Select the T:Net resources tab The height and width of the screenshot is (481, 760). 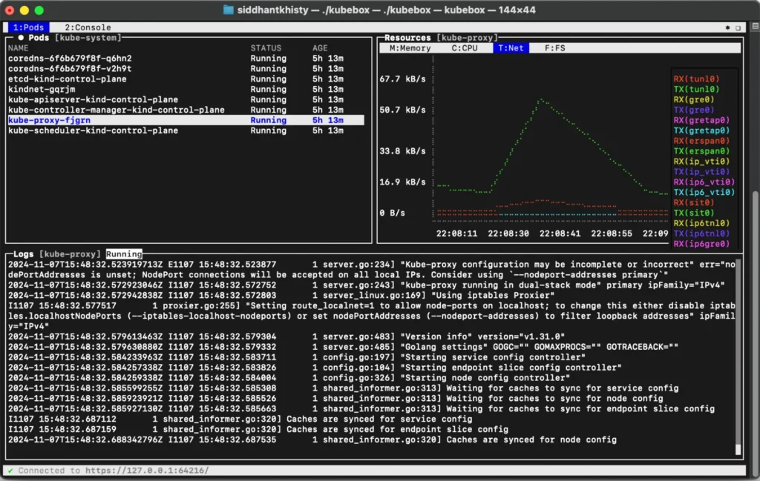point(511,48)
